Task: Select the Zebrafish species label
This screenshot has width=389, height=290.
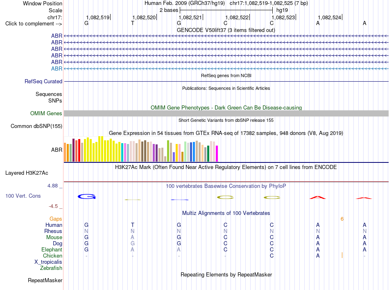Action: pyautogui.click(x=51, y=268)
